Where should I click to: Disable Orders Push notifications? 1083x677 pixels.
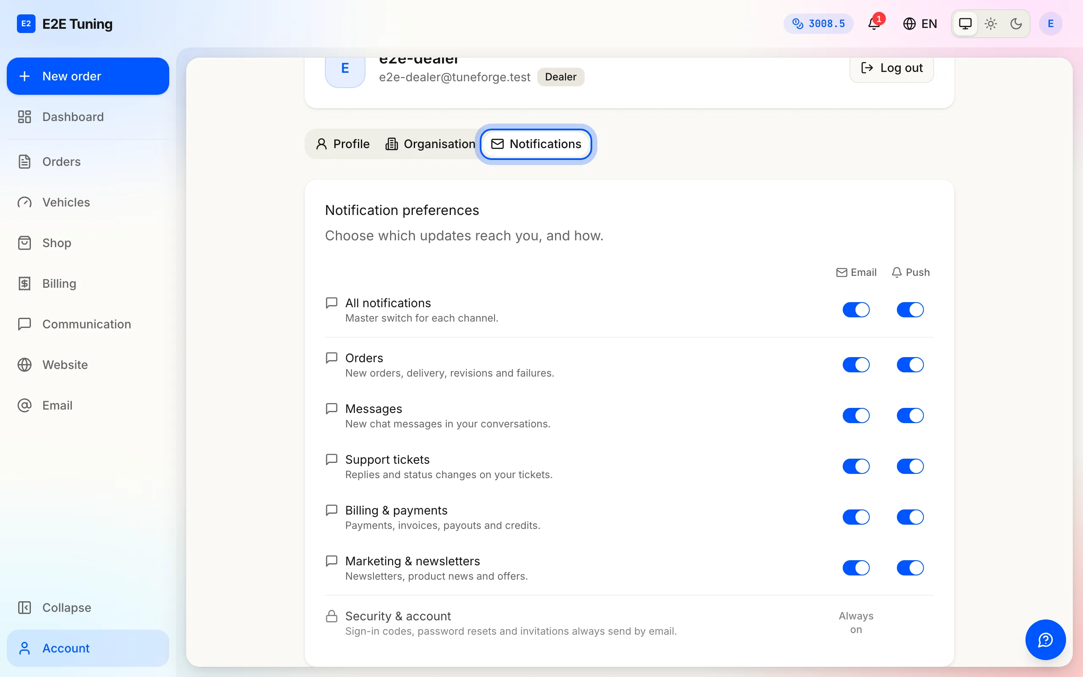(x=910, y=364)
